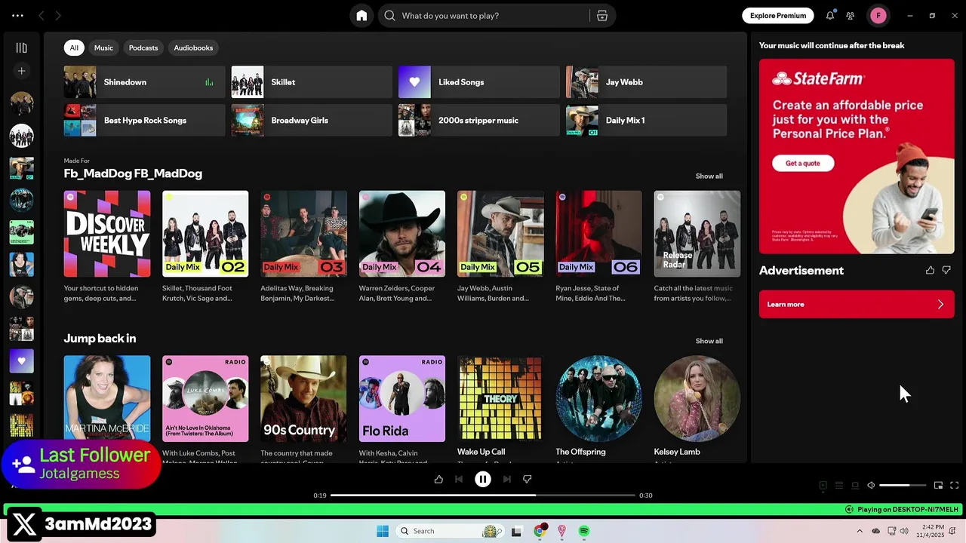Create playlist with the plus icon
This screenshot has width=966, height=543.
(x=21, y=71)
